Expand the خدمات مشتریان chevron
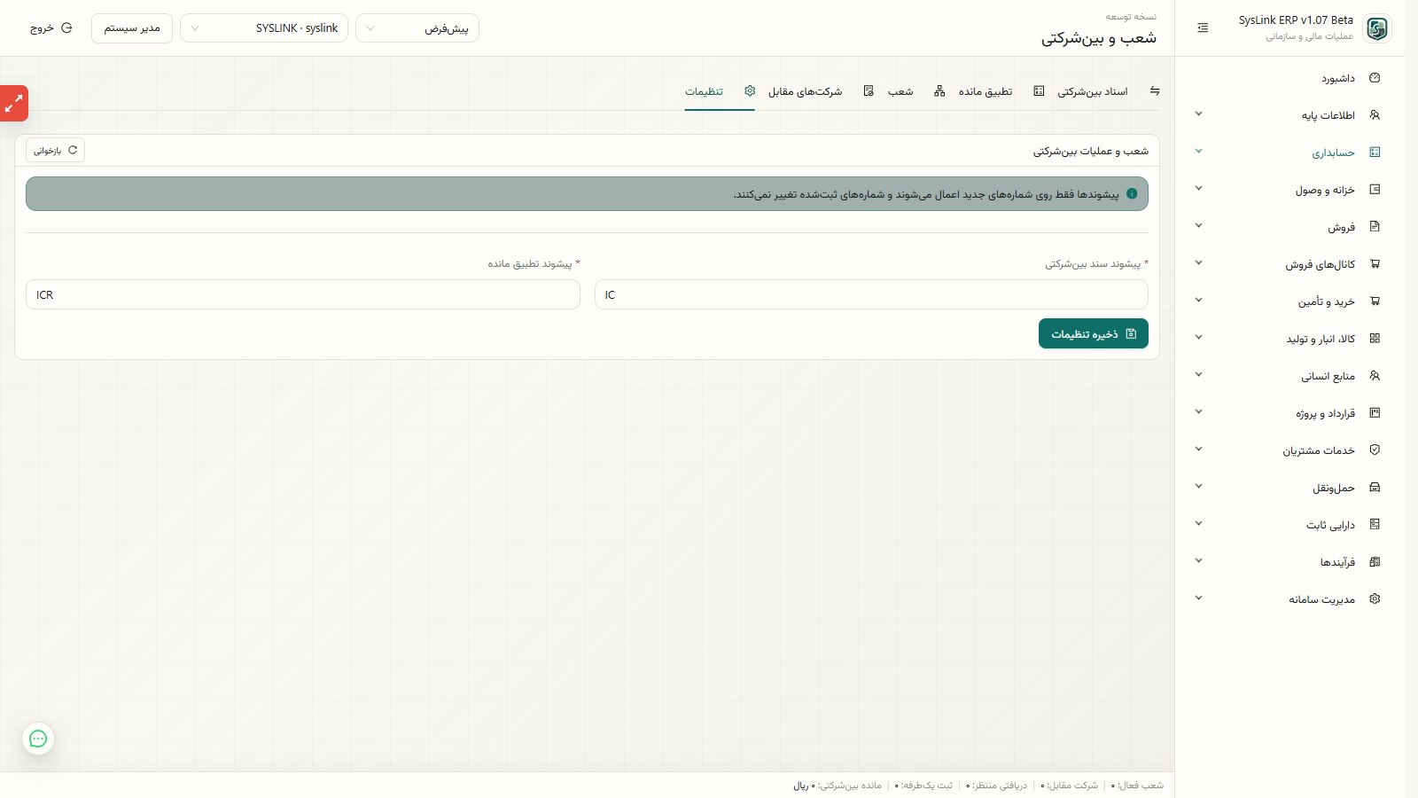This screenshot has height=798, width=1418. coord(1198,450)
